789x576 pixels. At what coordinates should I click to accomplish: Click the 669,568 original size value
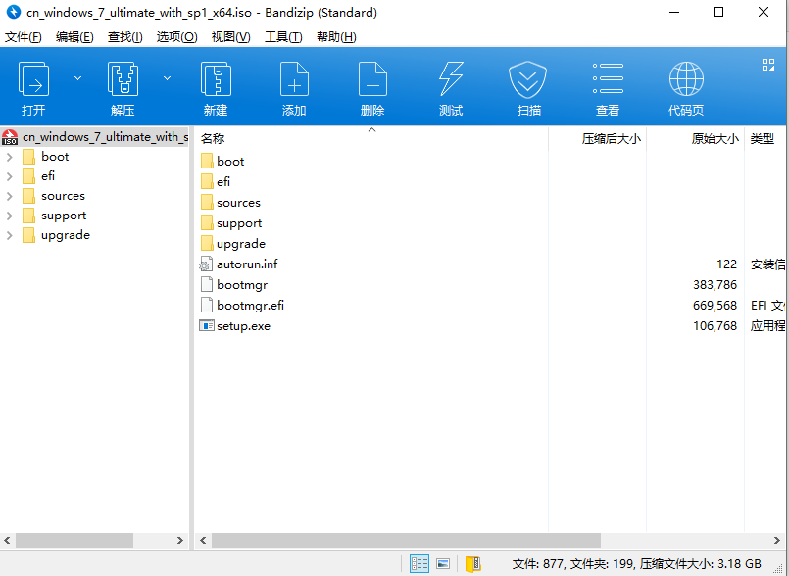tap(715, 306)
